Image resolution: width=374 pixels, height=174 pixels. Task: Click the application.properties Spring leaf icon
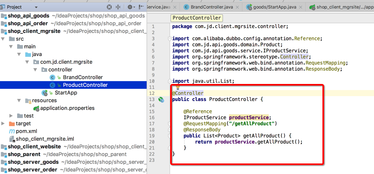[x=36, y=108]
